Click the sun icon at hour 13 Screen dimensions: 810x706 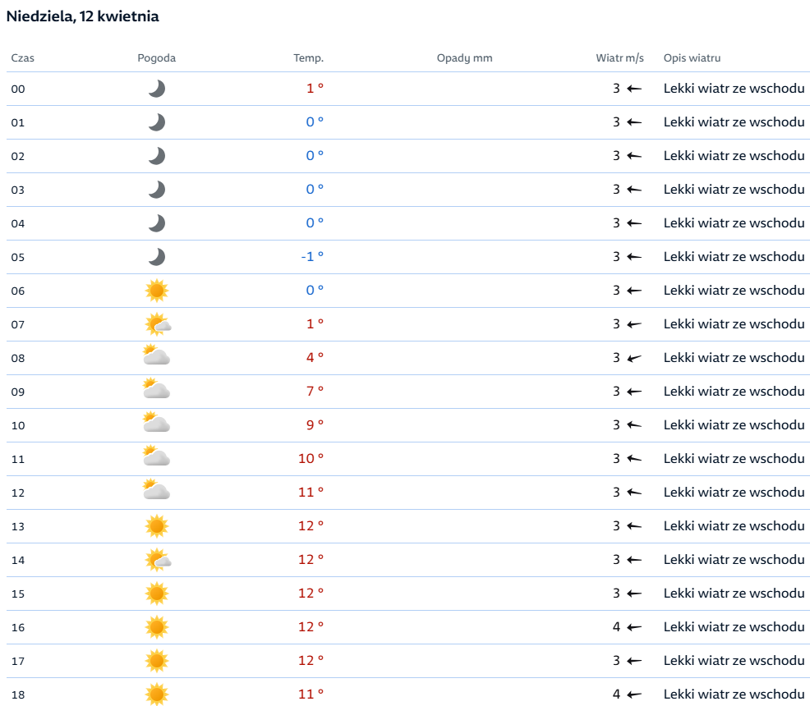tap(157, 526)
